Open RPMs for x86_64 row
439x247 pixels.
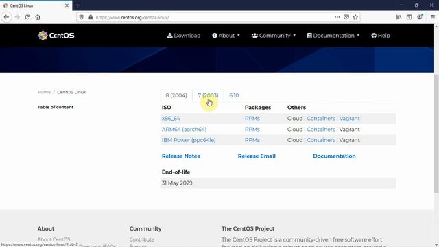tap(252, 119)
